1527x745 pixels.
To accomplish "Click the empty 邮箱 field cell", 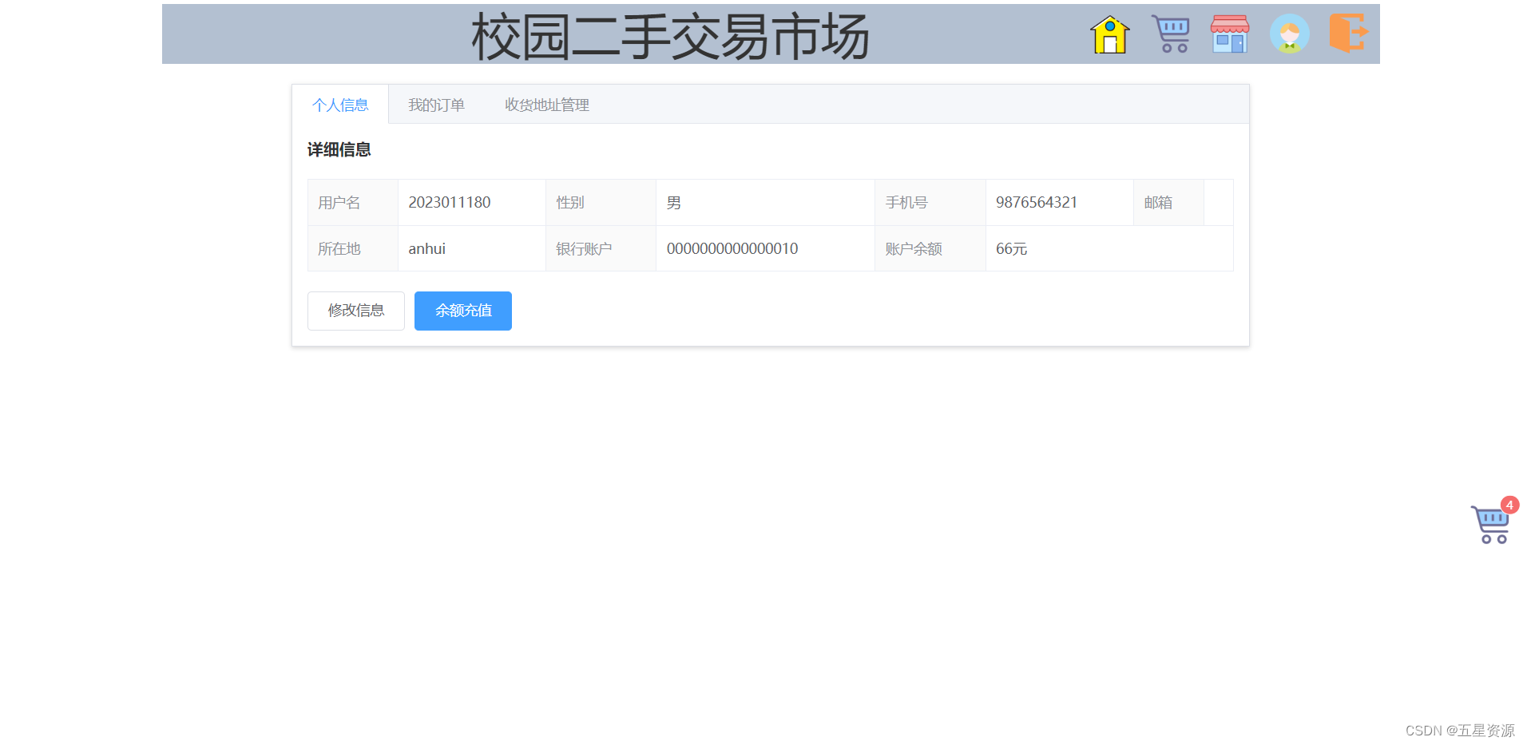I will pos(1218,202).
